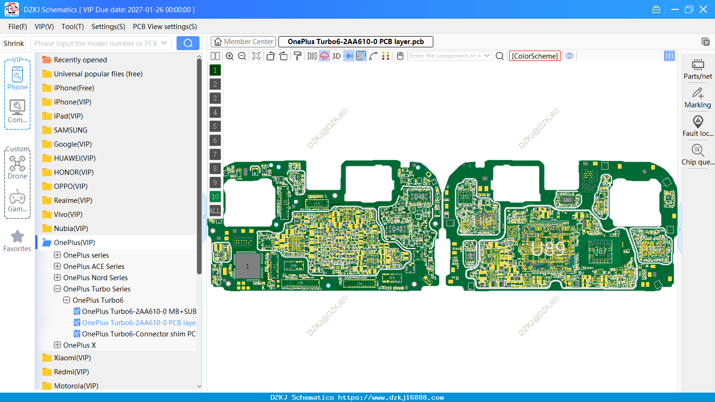Rotate the PCB clockwise
The height and width of the screenshot is (402, 715).
coord(283,56)
